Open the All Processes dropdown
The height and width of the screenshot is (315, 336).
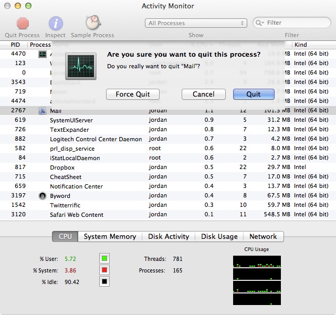click(196, 23)
